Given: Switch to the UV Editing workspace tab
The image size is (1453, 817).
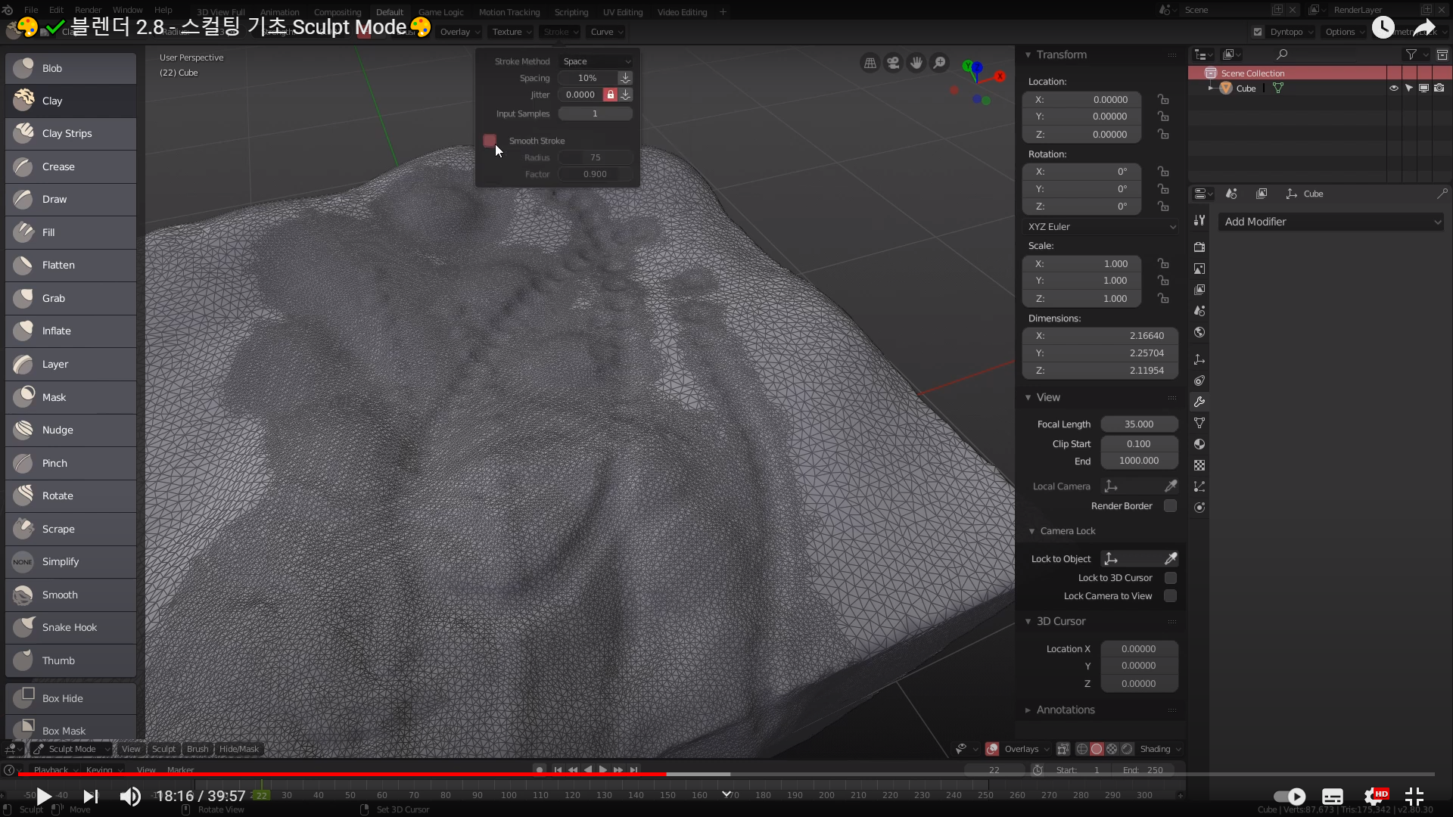Looking at the screenshot, I should [x=622, y=12].
